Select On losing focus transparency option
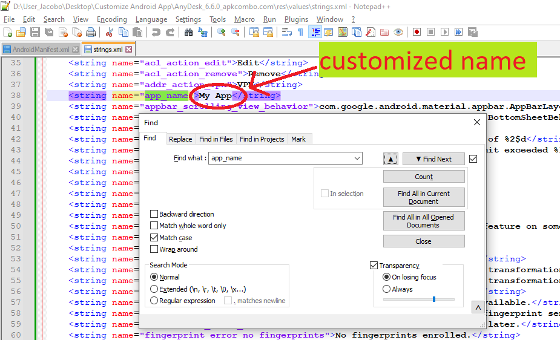The height and width of the screenshot is (340, 560). point(386,277)
